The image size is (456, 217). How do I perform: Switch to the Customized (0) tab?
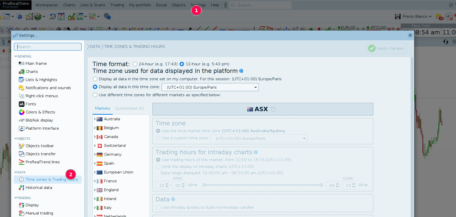(x=129, y=108)
